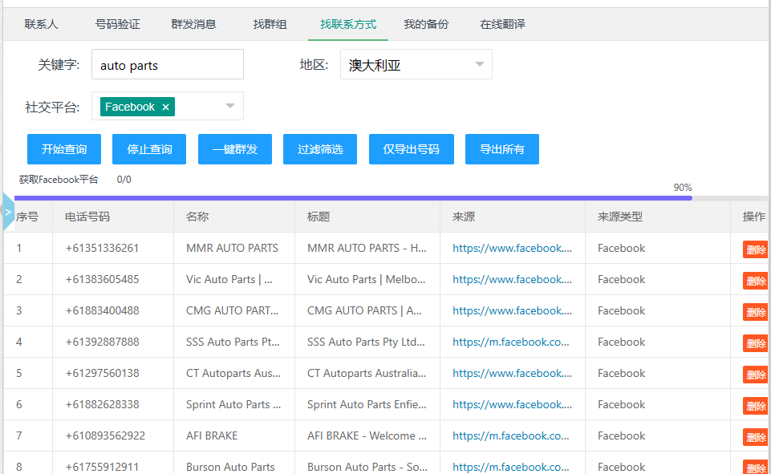Delete the CMG AUTO PARTS row
The width and height of the screenshot is (771, 474).
pyautogui.click(x=755, y=312)
